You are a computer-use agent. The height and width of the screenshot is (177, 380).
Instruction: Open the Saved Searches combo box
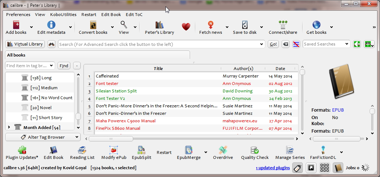pos(326,44)
